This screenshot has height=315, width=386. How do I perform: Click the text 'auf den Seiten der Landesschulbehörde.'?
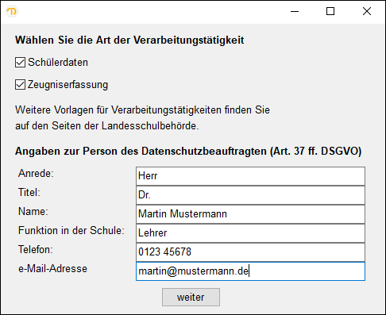[107, 126]
